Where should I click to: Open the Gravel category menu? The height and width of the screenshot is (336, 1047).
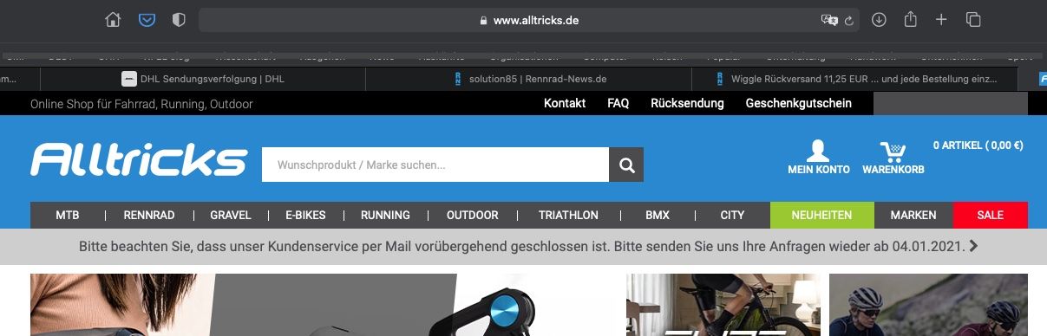(x=231, y=215)
